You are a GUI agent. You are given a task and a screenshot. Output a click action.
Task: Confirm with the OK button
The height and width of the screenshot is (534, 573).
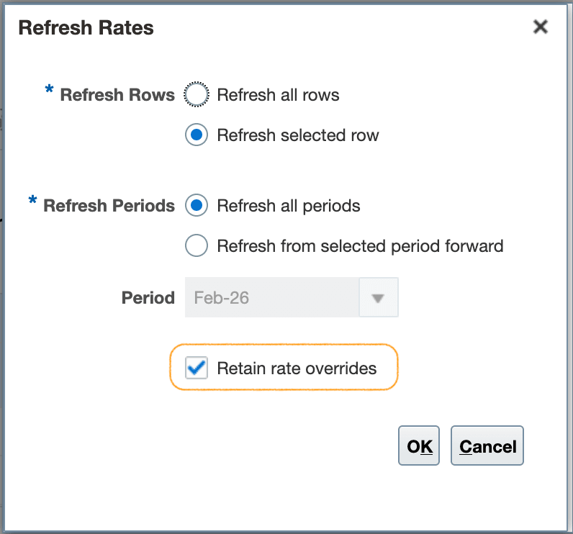pyautogui.click(x=419, y=446)
